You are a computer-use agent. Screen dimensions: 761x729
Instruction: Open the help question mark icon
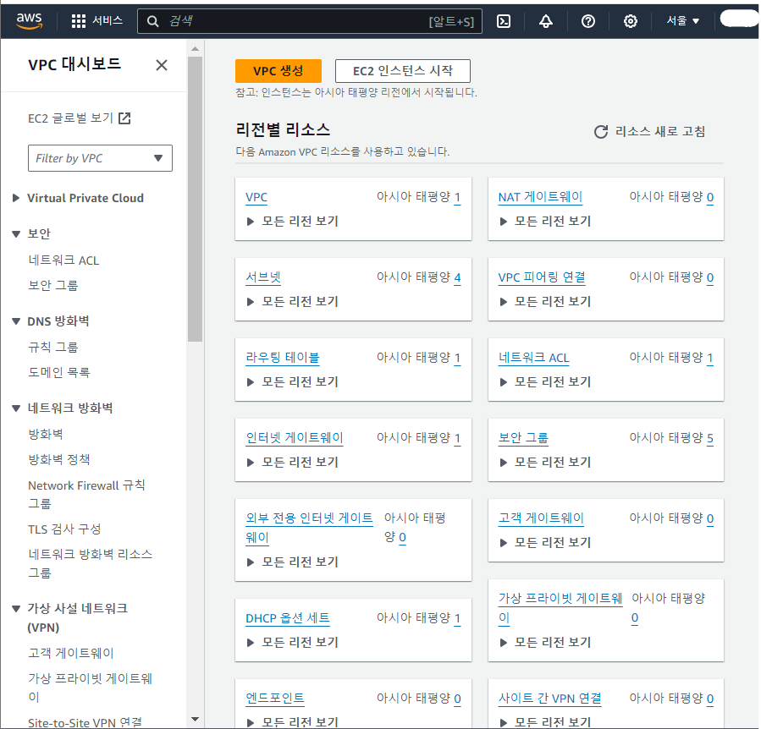(x=588, y=21)
